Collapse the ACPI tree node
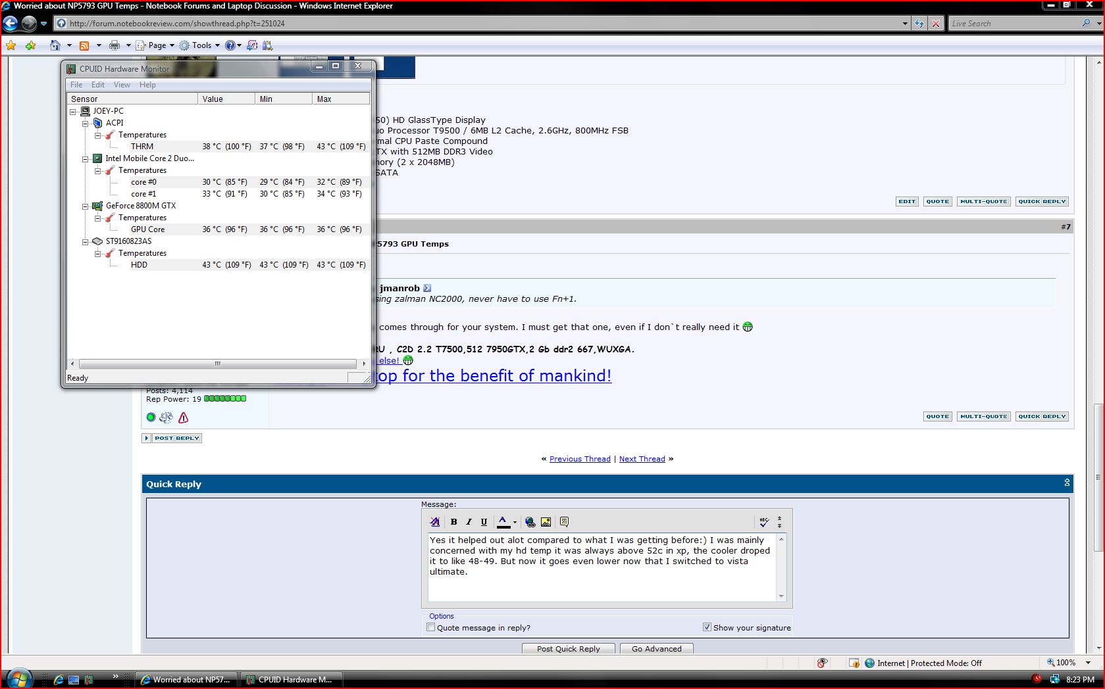 tap(86, 123)
